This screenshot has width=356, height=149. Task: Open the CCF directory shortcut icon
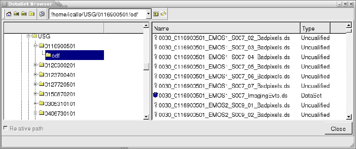click(24, 14)
